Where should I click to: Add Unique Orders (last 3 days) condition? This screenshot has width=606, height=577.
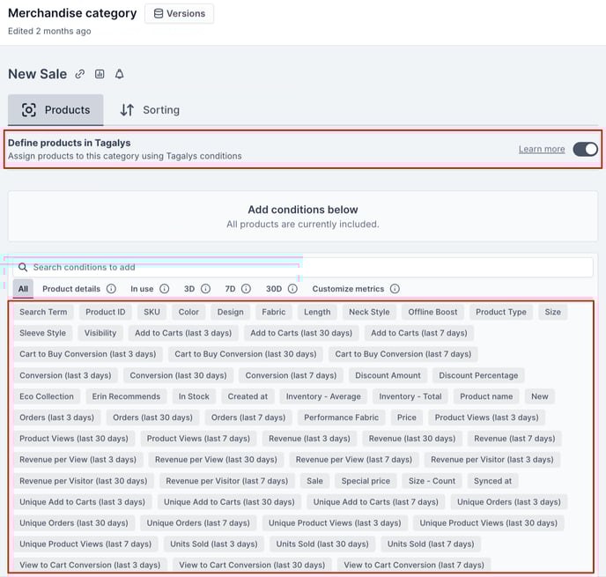tap(509, 502)
